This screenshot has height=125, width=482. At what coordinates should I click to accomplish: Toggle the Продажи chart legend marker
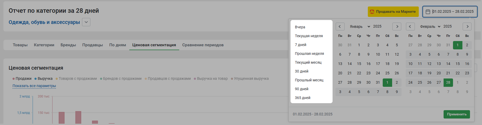click(x=14, y=79)
